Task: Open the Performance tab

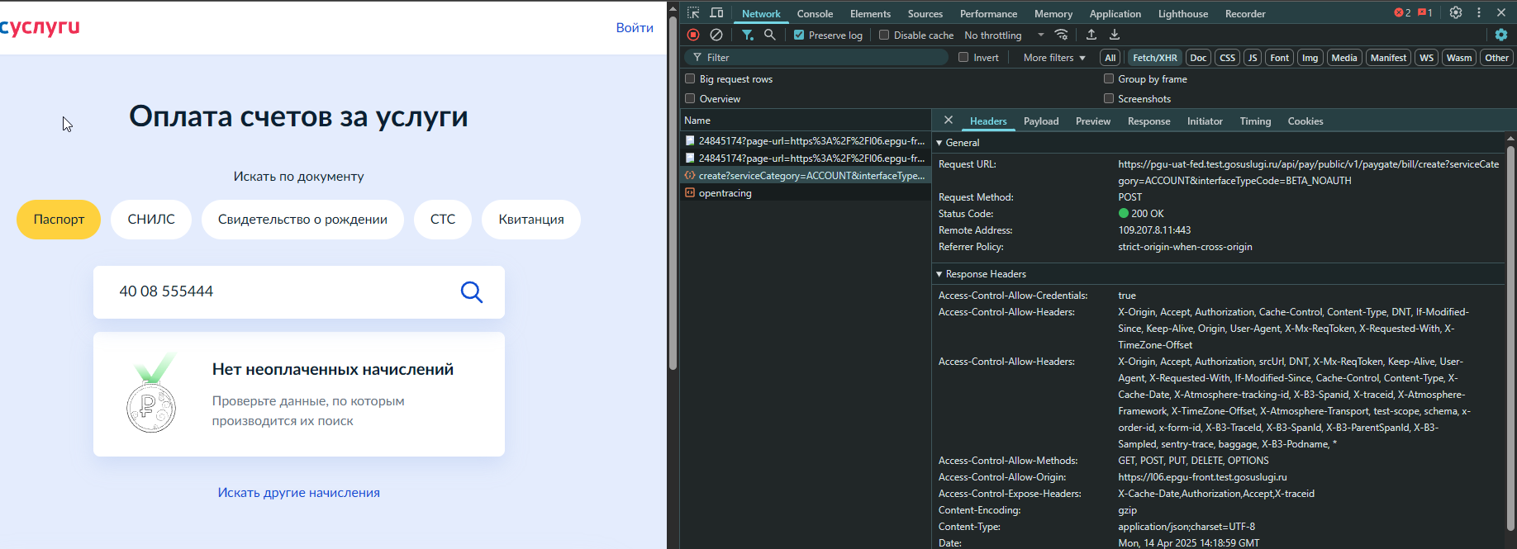Action: coord(988,13)
